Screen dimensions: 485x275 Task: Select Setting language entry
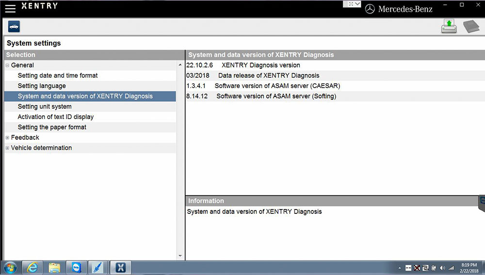pyautogui.click(x=90, y=86)
